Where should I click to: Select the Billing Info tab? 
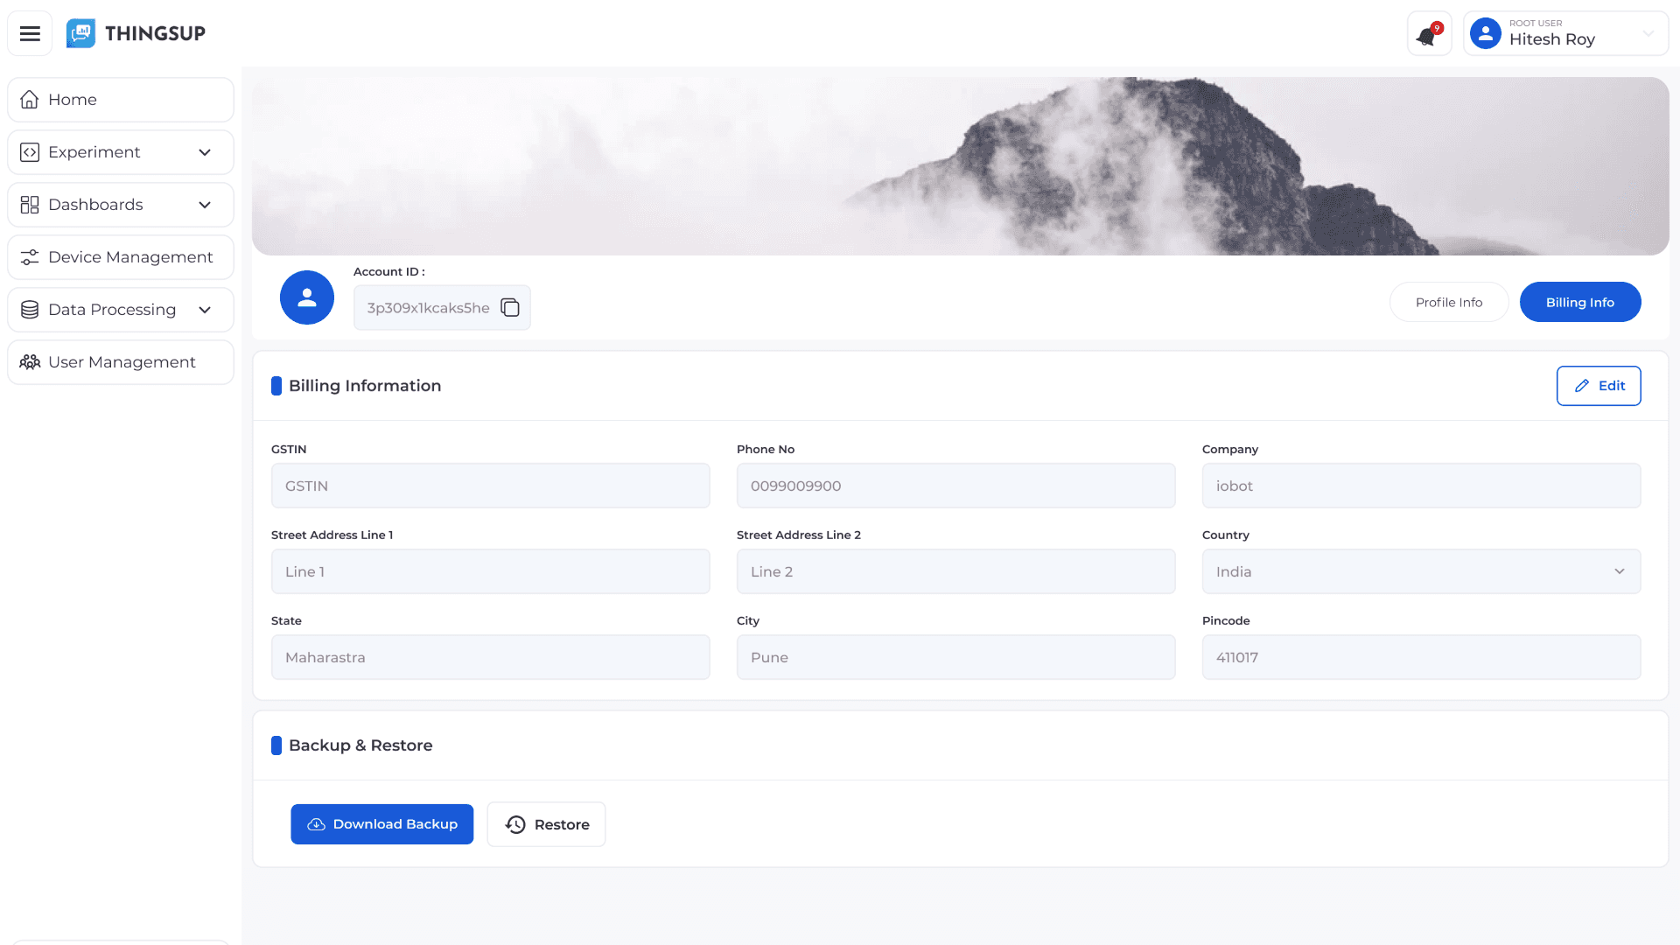pos(1579,302)
